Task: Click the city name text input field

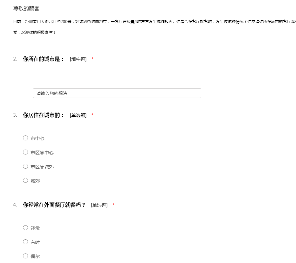Action: [x=117, y=93]
